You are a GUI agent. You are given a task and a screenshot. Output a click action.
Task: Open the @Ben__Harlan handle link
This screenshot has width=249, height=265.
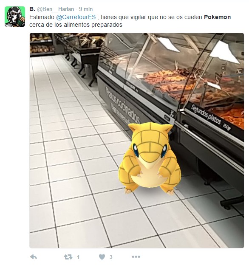pos(55,9)
